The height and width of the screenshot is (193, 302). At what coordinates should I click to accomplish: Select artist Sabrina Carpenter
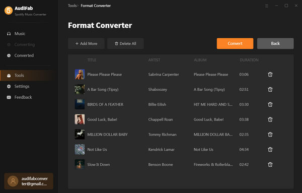(x=164, y=75)
